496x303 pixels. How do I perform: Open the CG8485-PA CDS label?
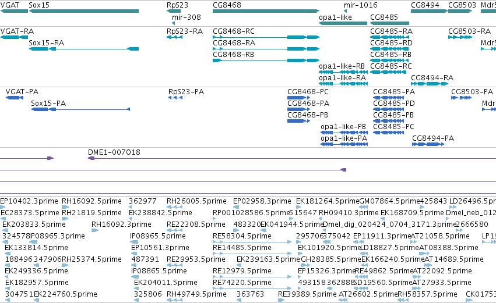[394, 92]
